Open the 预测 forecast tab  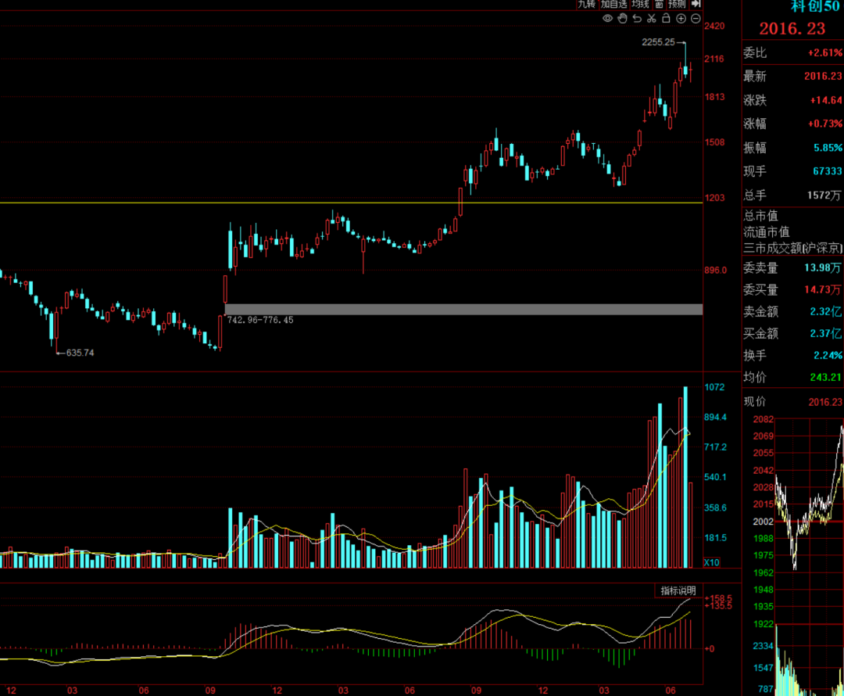pos(677,5)
